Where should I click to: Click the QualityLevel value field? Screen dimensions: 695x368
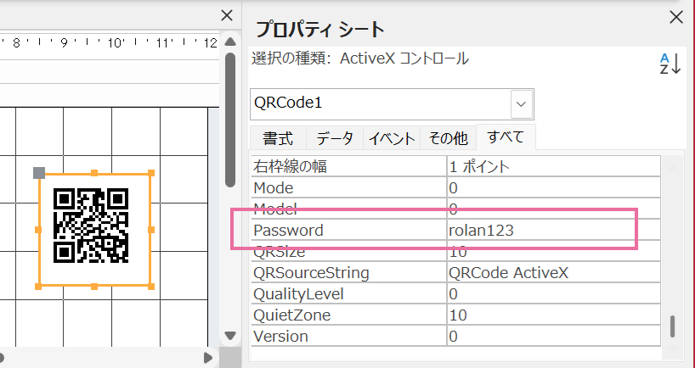coord(554,294)
